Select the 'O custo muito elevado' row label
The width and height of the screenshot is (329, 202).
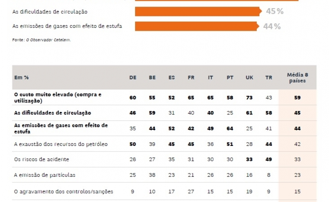[x=57, y=97]
